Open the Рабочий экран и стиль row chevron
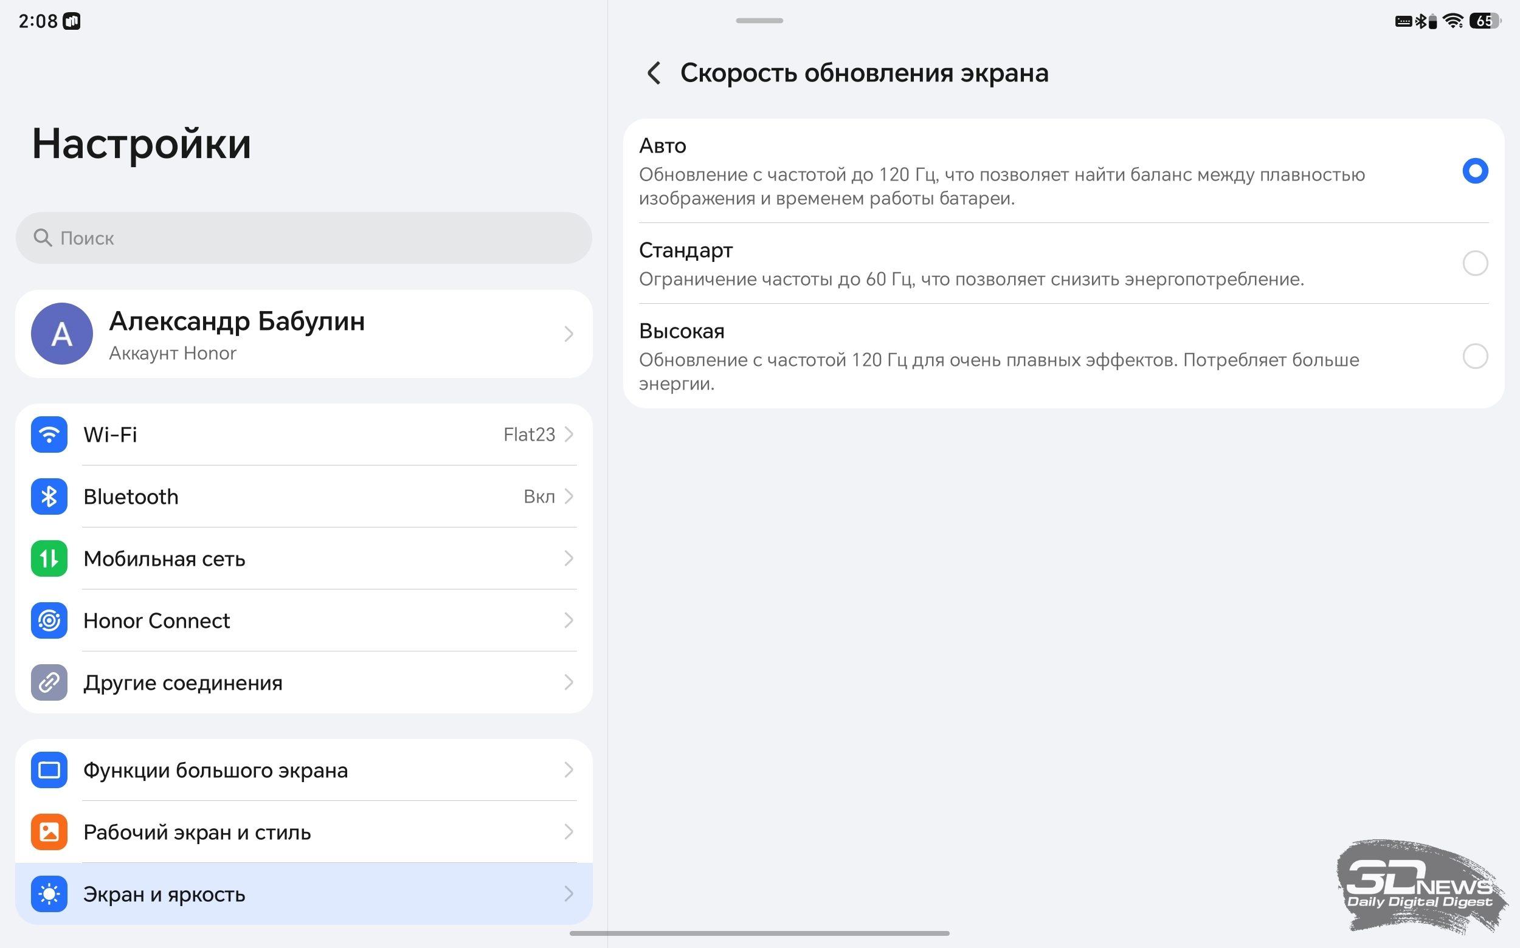Screen dimensions: 1520x948 click(568, 832)
